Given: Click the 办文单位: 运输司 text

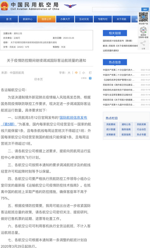Looking at the screenshot, I should click(11, 38).
